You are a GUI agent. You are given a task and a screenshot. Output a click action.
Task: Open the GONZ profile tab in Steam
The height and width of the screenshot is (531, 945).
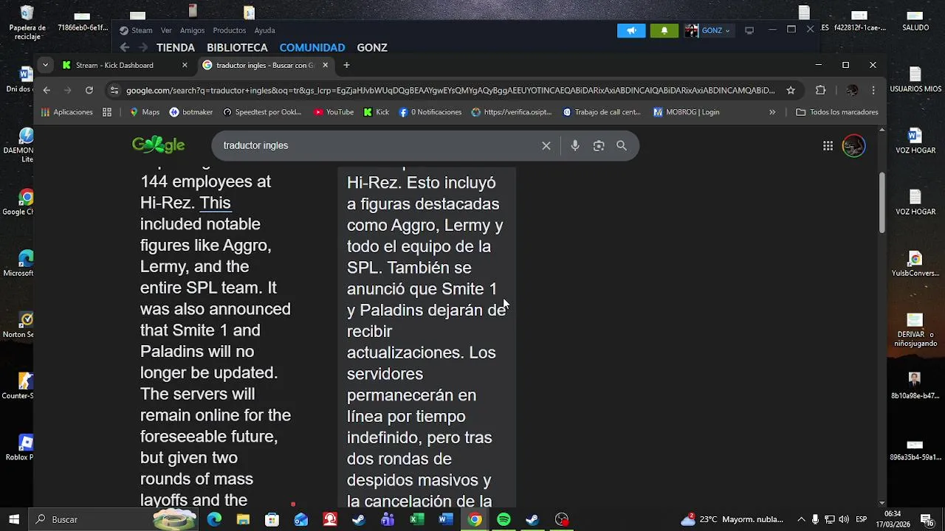pos(372,47)
